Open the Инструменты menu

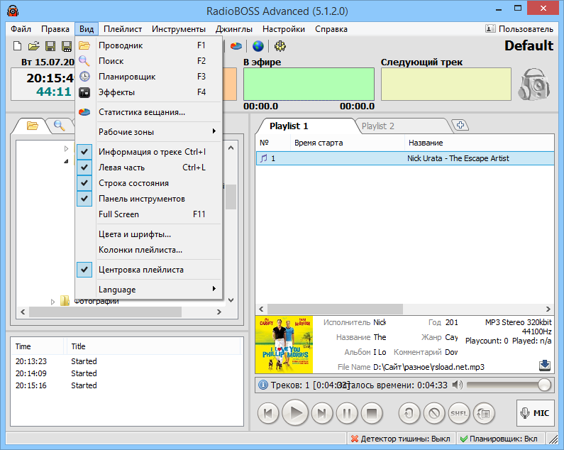point(178,29)
